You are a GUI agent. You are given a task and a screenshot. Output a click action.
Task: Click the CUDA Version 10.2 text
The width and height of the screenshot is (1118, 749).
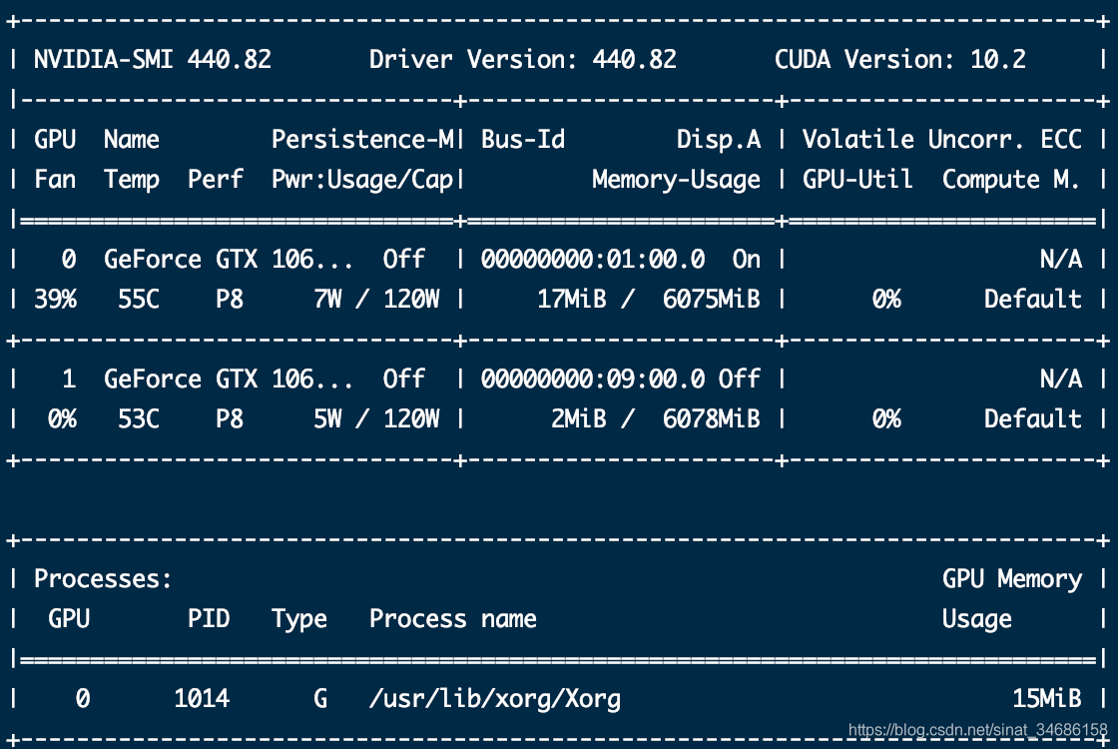[x=899, y=60]
